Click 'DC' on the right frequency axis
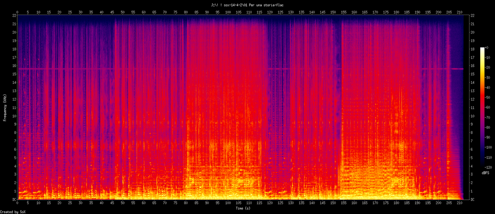Viewport: 495px width, 214px height. (x=473, y=200)
